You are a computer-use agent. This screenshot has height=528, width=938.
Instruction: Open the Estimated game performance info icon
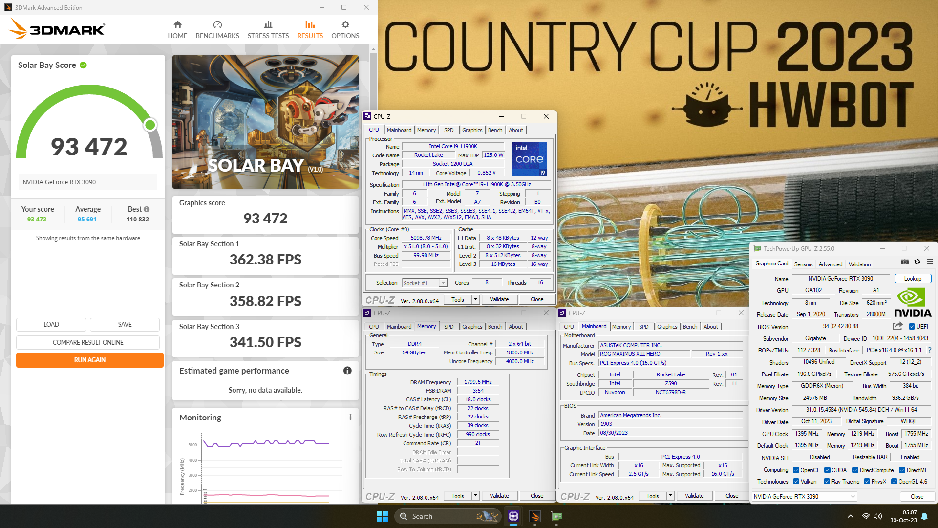347,371
